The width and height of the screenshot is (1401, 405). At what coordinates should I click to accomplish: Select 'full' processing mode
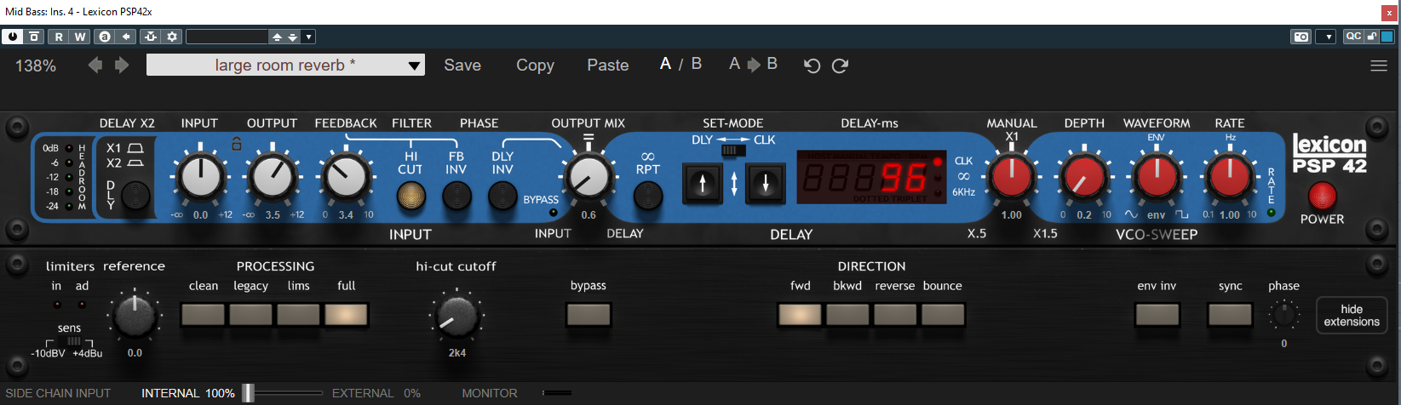346,314
